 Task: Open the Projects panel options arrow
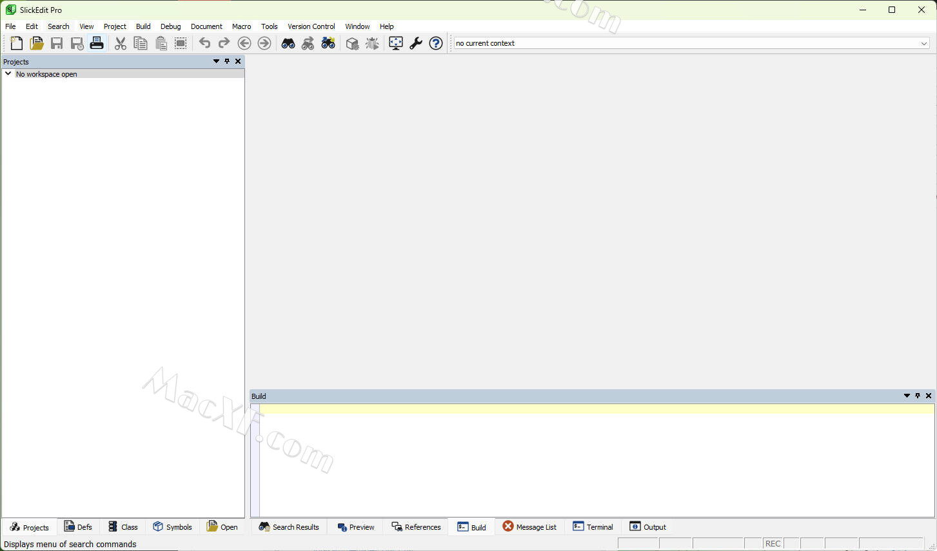click(x=216, y=61)
